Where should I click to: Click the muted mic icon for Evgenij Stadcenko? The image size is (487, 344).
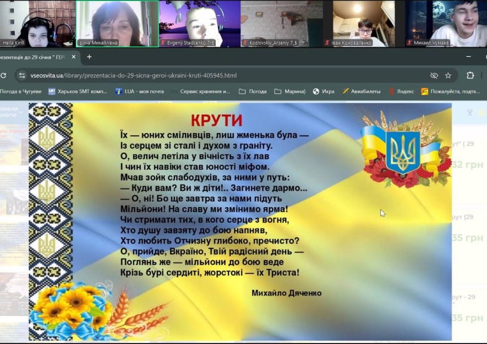pos(163,43)
